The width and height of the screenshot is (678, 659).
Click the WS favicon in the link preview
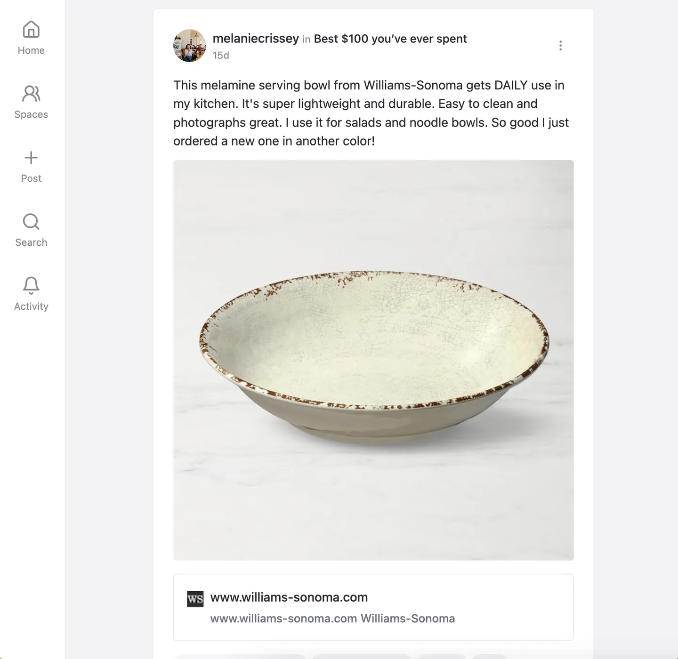point(194,598)
